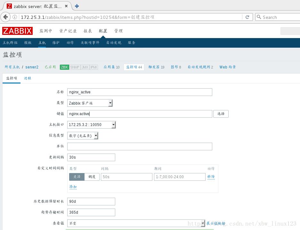Open the 图形 8 link
Viewport: 300px width, 230px height.
[176, 67]
